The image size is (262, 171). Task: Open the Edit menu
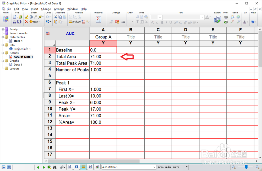(x=16, y=9)
